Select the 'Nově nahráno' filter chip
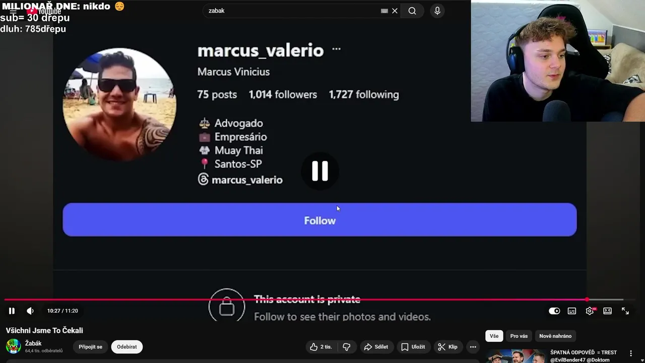 [x=555, y=336]
